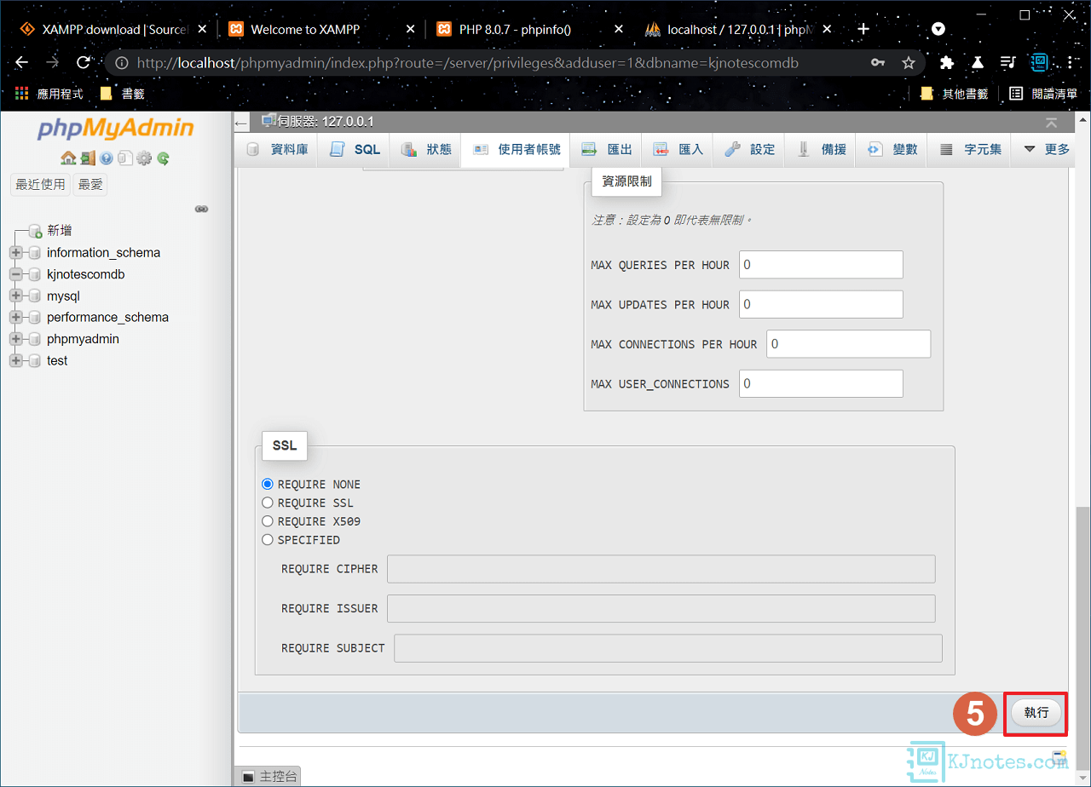Open phpMyAdmin documentation help icon

[107, 158]
